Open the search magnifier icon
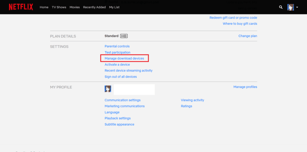The height and width of the screenshot is (152, 307). [281, 7]
